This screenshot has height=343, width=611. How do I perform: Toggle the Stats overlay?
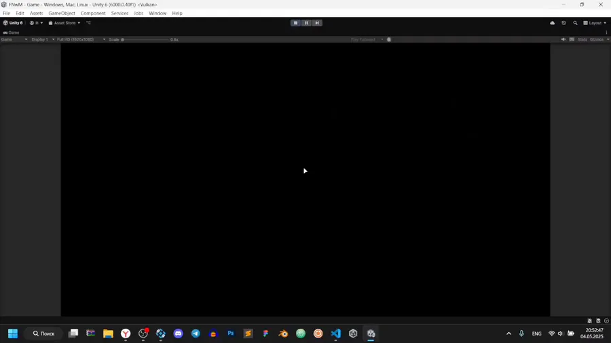click(582, 40)
